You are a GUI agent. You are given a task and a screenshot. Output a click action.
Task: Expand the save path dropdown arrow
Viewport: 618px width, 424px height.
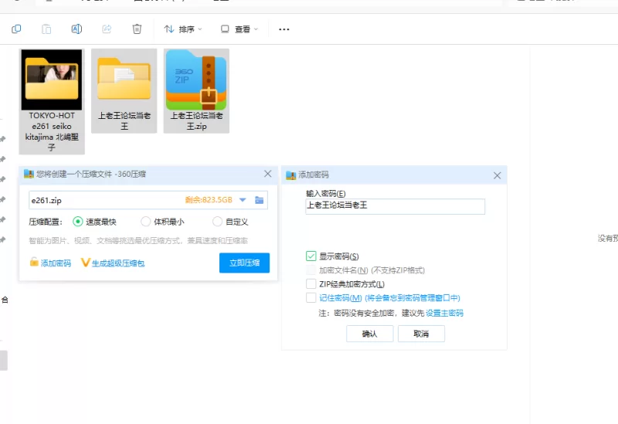tap(243, 200)
